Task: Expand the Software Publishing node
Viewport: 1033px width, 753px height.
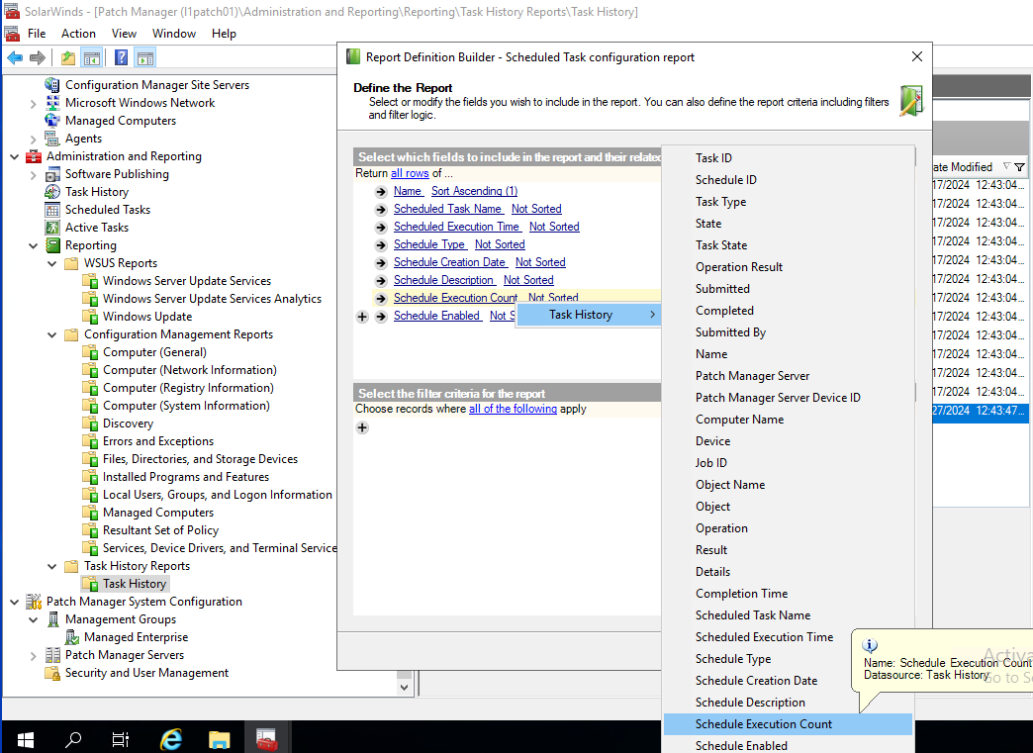Action: pos(33,174)
